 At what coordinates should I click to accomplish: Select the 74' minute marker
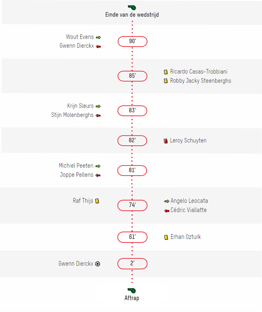coord(132,205)
